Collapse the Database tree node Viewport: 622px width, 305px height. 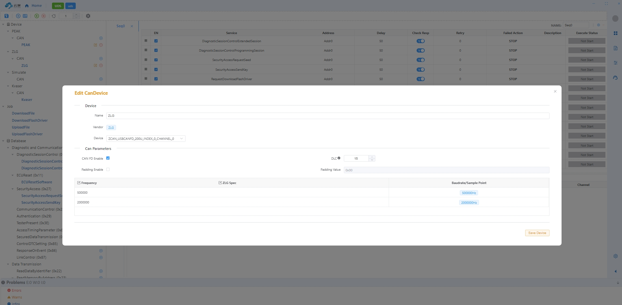(3, 141)
